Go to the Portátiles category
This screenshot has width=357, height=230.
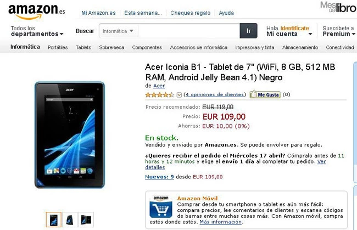point(58,48)
